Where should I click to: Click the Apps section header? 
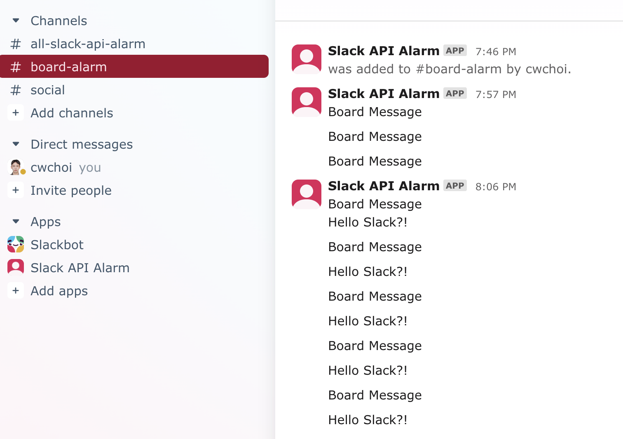[x=46, y=222]
